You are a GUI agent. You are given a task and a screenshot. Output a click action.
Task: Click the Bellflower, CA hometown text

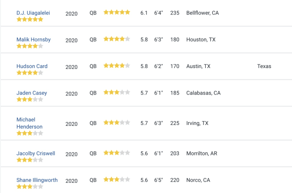[203, 13]
